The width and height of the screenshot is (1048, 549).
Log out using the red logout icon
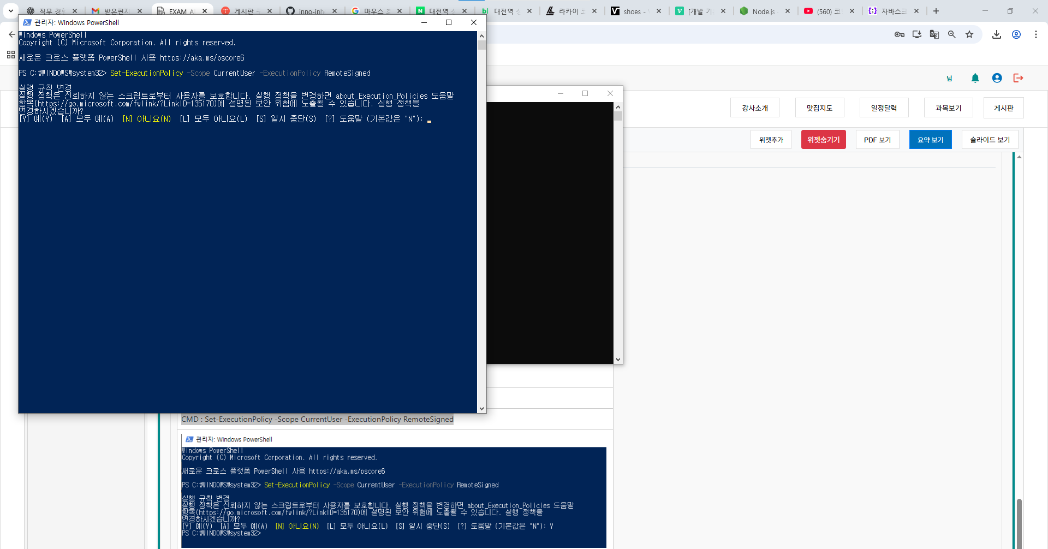coord(1019,78)
